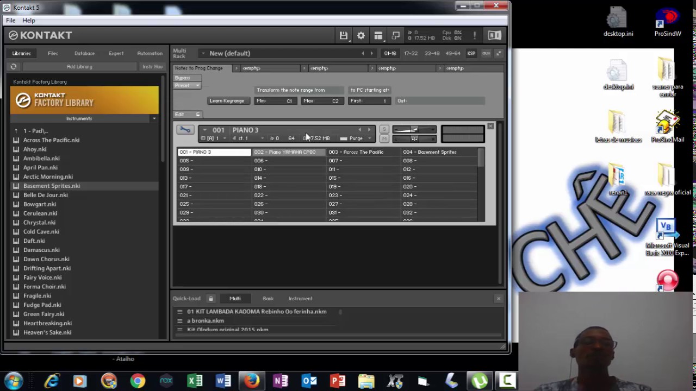
Task: Open the File menu
Action: pyautogui.click(x=10, y=21)
